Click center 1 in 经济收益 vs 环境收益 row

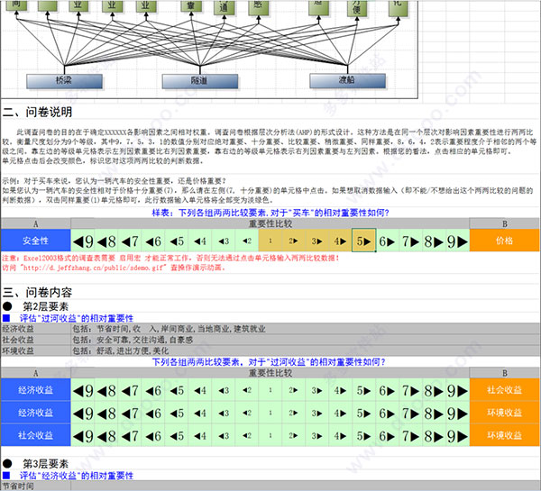(x=270, y=414)
